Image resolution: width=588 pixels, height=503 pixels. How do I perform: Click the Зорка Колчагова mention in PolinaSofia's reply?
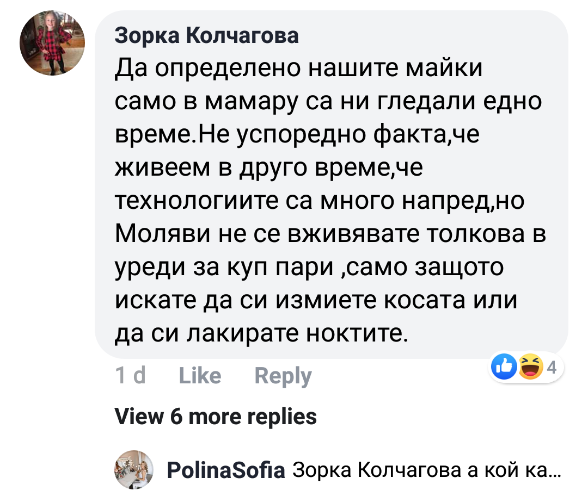(375, 470)
